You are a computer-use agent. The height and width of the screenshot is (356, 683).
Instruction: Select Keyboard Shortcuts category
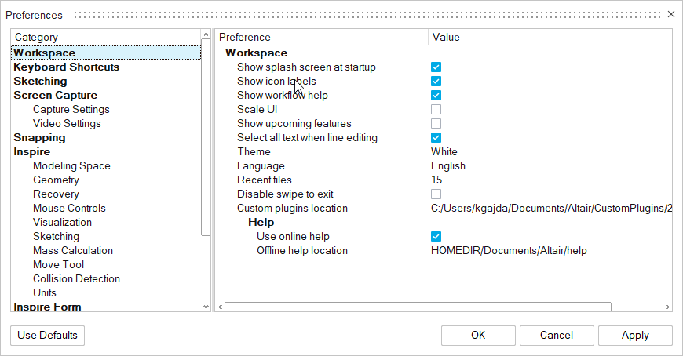67,67
